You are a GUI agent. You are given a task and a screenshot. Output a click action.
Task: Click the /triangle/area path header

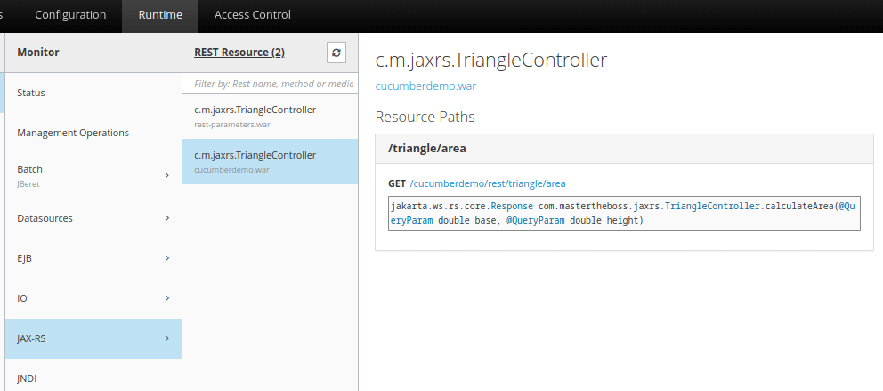624,149
